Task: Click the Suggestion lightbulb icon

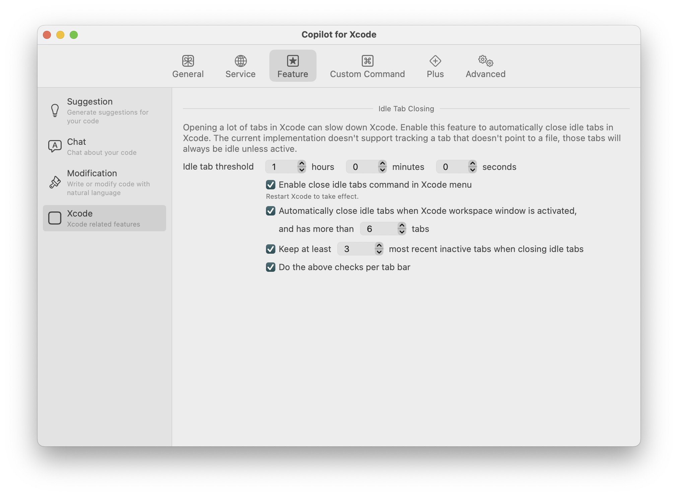Action: click(x=55, y=110)
